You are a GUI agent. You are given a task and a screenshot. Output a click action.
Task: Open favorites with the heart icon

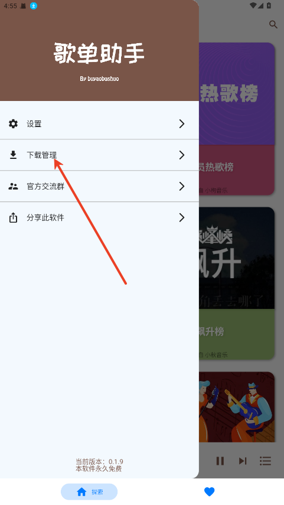point(209,492)
